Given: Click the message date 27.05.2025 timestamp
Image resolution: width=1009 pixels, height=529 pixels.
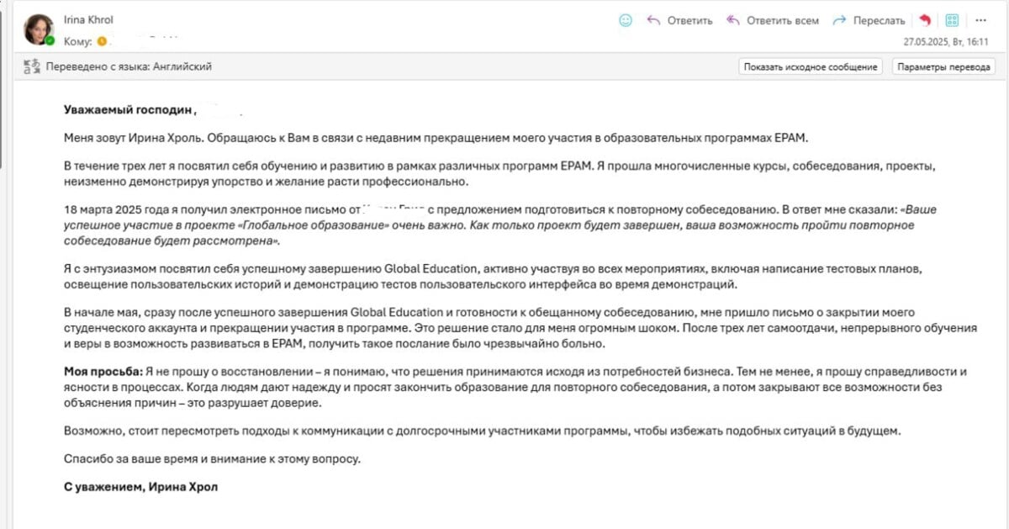Looking at the screenshot, I should click(x=946, y=40).
